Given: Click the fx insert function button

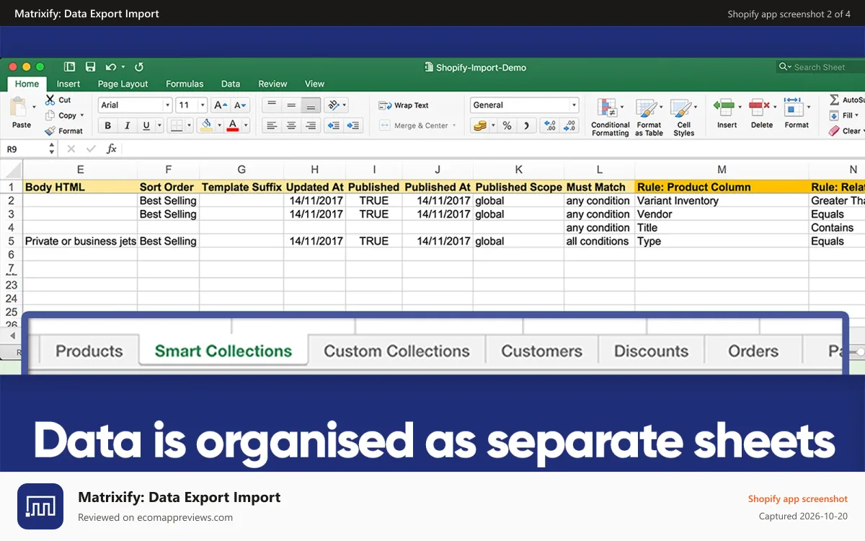Looking at the screenshot, I should 112,149.
